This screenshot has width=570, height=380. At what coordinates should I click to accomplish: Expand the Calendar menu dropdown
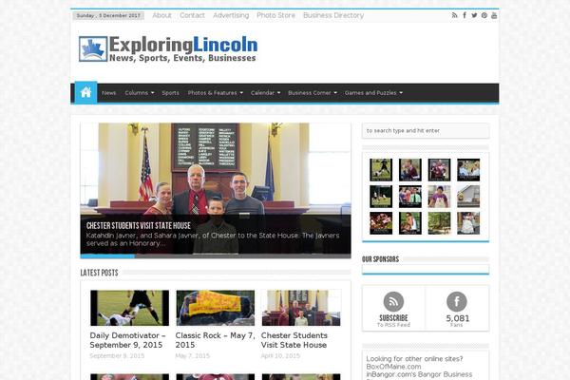point(265,93)
